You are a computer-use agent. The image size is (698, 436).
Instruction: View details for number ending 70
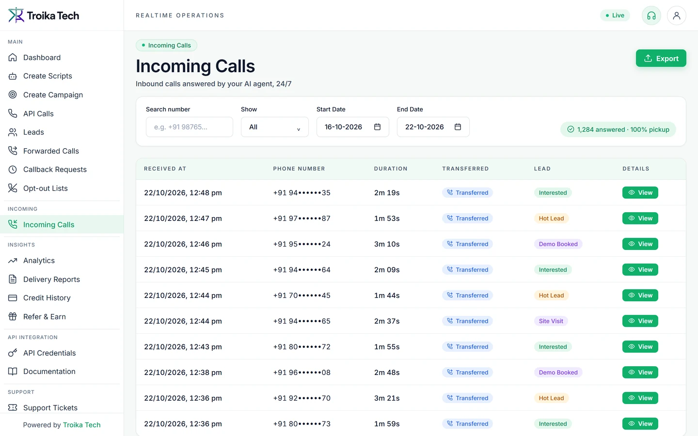tap(640, 398)
